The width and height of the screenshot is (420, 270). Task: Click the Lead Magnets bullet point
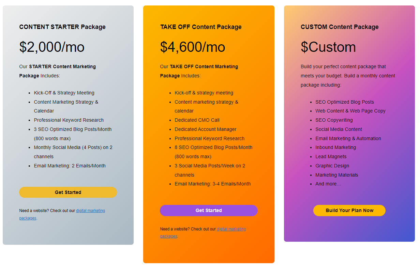pos(331,156)
